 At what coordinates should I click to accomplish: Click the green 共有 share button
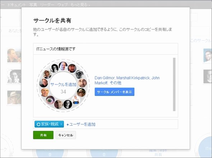[x=43, y=135]
